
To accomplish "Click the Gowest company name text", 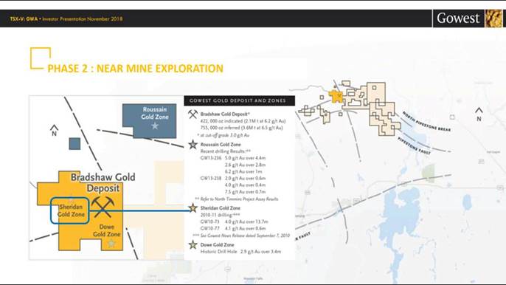I will [458, 18].
